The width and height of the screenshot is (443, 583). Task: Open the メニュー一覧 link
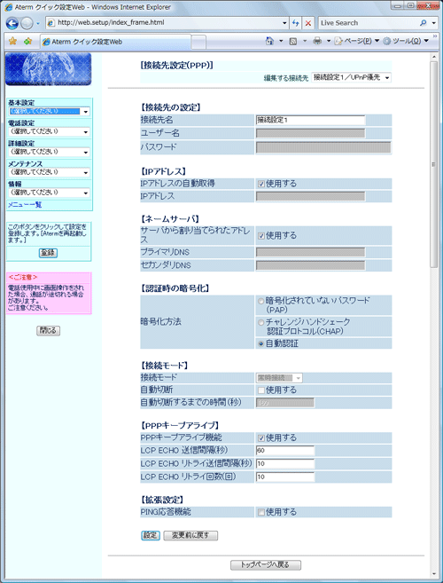click(25, 204)
